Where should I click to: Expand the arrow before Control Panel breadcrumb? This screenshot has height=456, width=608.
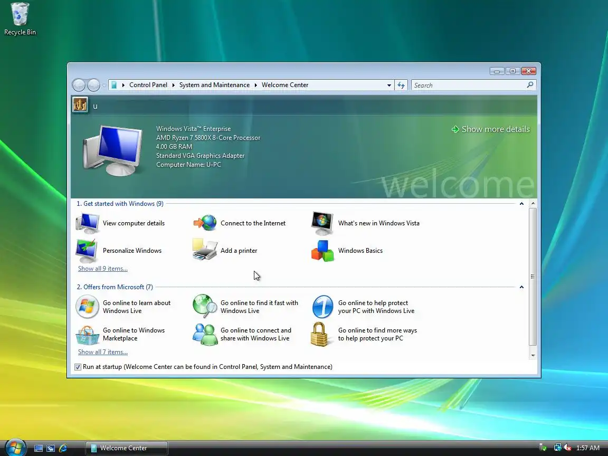(123, 85)
